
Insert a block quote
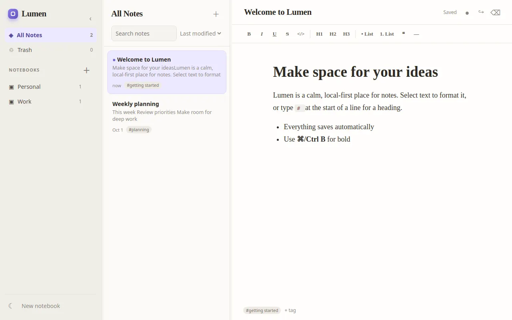click(x=404, y=34)
